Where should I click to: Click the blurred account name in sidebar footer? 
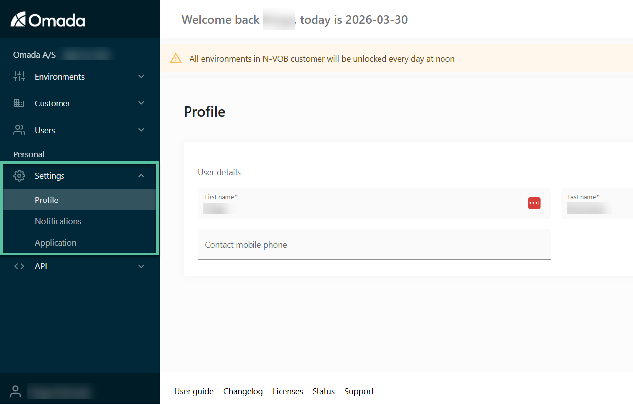pos(60,392)
